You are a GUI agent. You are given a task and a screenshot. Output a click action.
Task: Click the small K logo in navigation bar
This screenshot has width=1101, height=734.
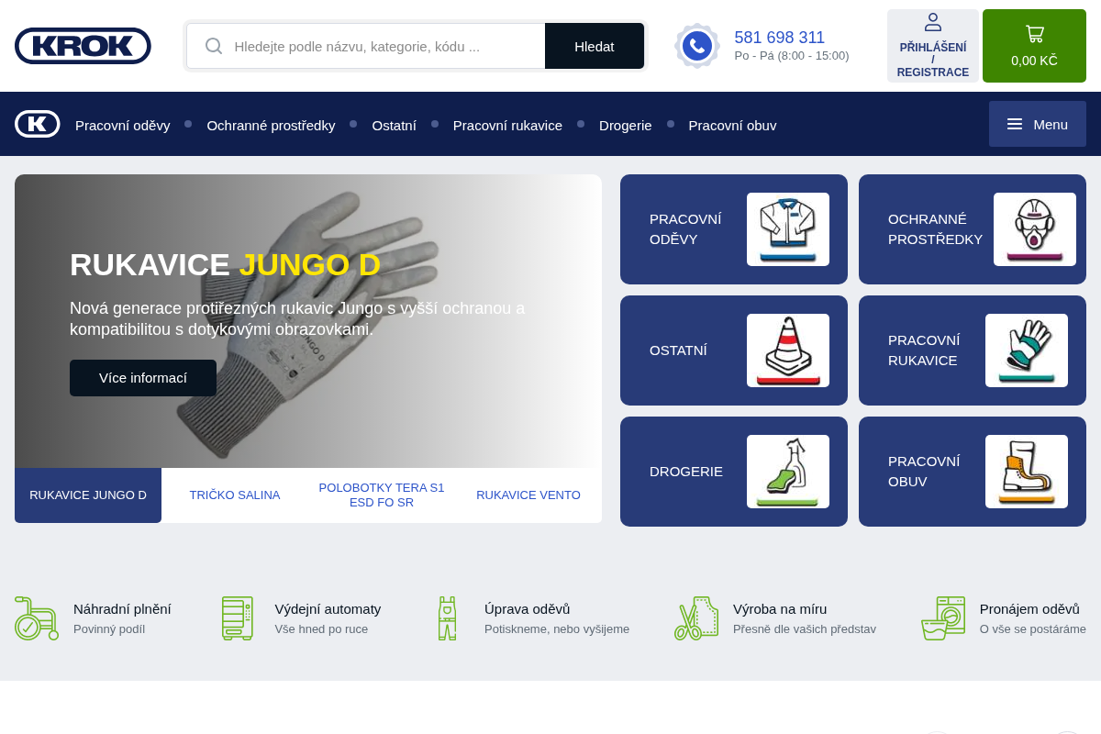click(38, 124)
